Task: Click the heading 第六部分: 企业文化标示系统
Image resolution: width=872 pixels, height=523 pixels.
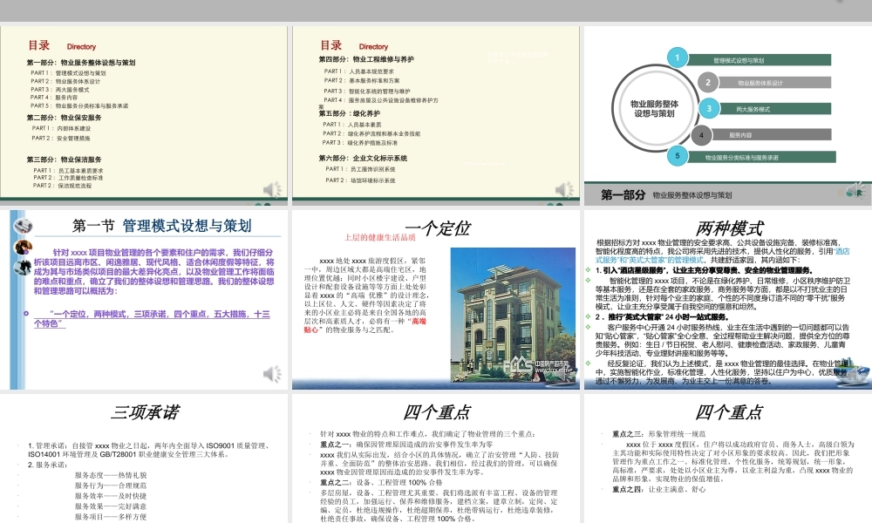Action: pos(363,158)
